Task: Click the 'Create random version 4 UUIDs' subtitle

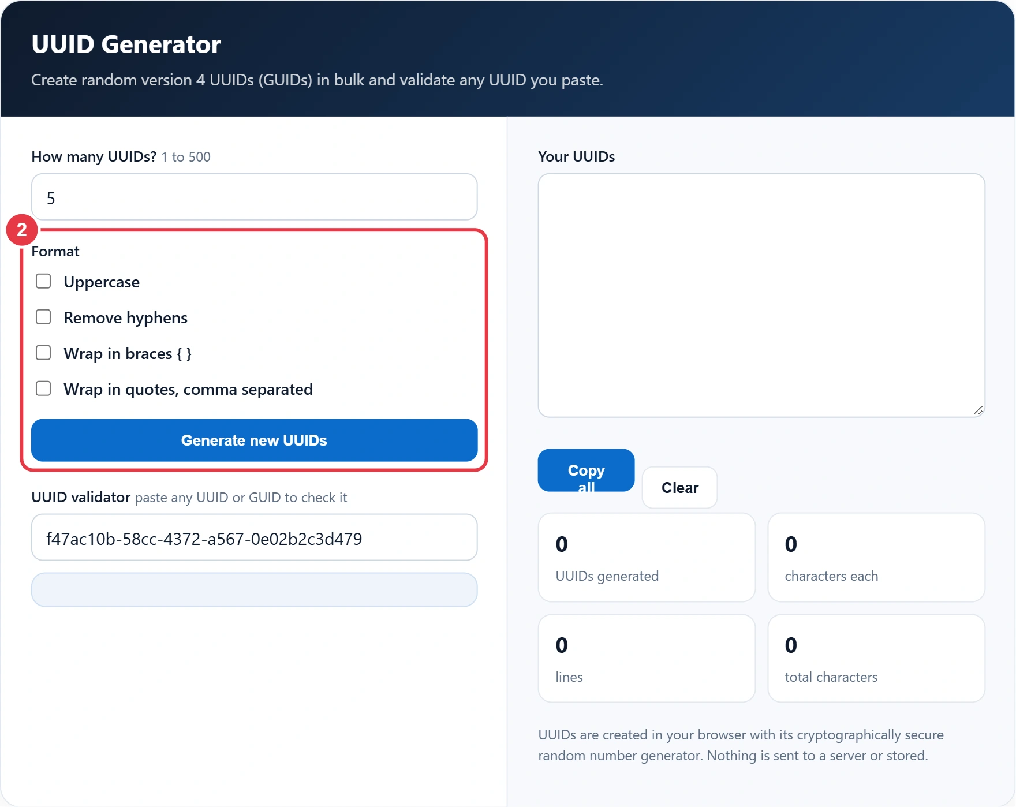Action: coord(317,80)
